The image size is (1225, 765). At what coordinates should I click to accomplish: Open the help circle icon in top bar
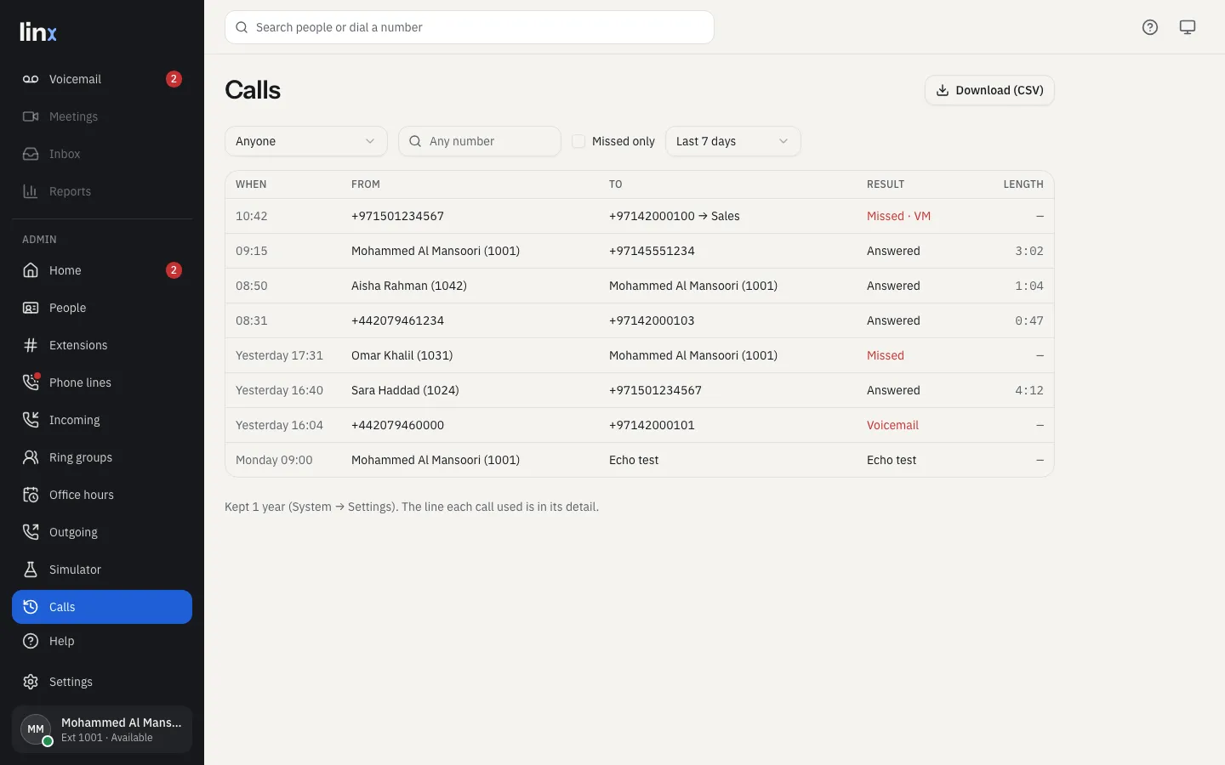point(1150,27)
